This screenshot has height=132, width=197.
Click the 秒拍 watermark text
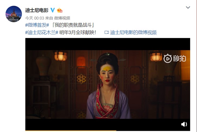179,58
